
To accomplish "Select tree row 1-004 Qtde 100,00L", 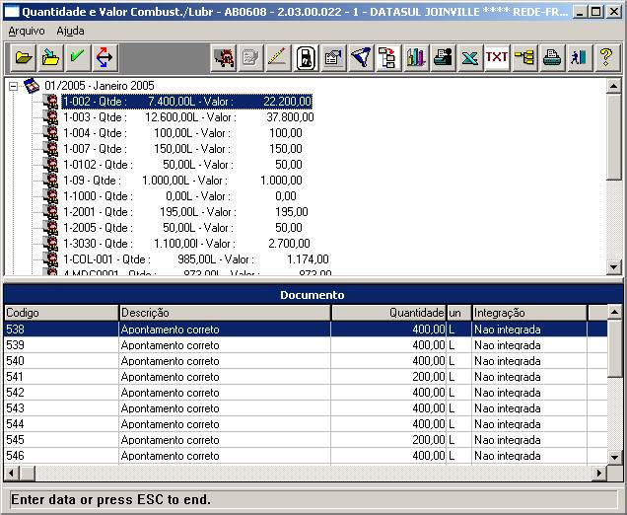I will pyautogui.click(x=182, y=133).
